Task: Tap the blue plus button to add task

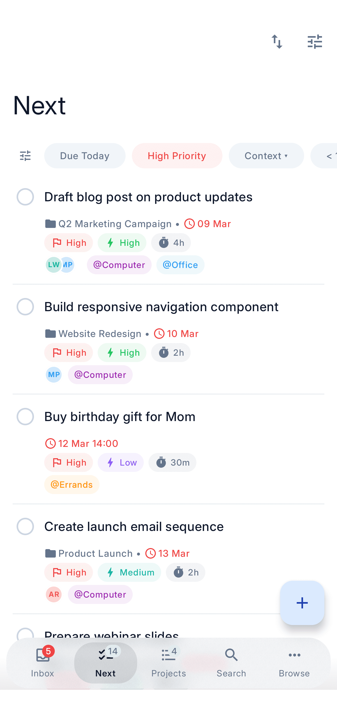Action: click(x=302, y=603)
